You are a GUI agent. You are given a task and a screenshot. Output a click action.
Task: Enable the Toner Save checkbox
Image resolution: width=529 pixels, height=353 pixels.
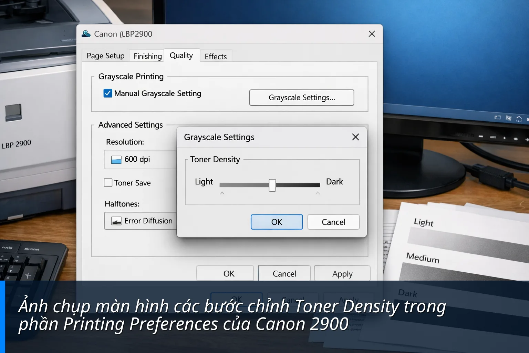point(108,183)
